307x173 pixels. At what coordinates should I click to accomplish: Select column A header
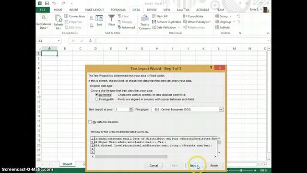(49, 49)
